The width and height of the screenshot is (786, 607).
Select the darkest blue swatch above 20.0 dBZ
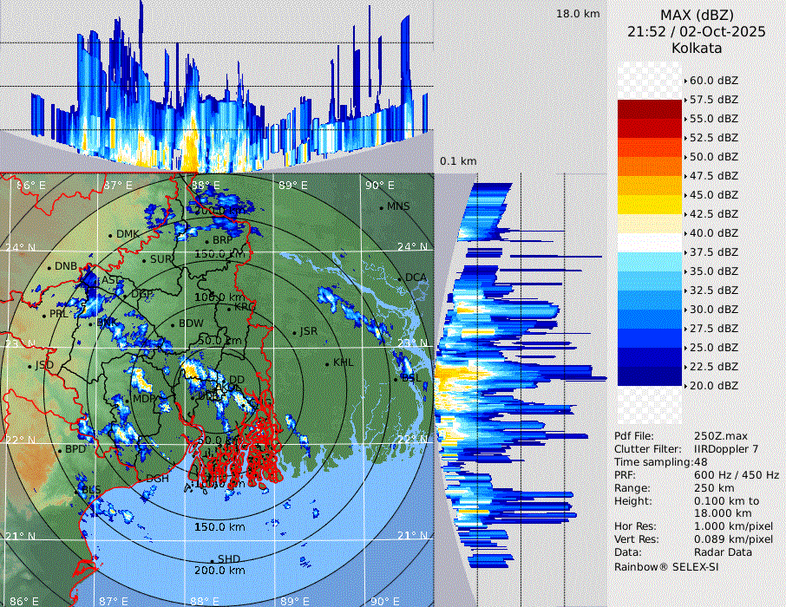649,375
